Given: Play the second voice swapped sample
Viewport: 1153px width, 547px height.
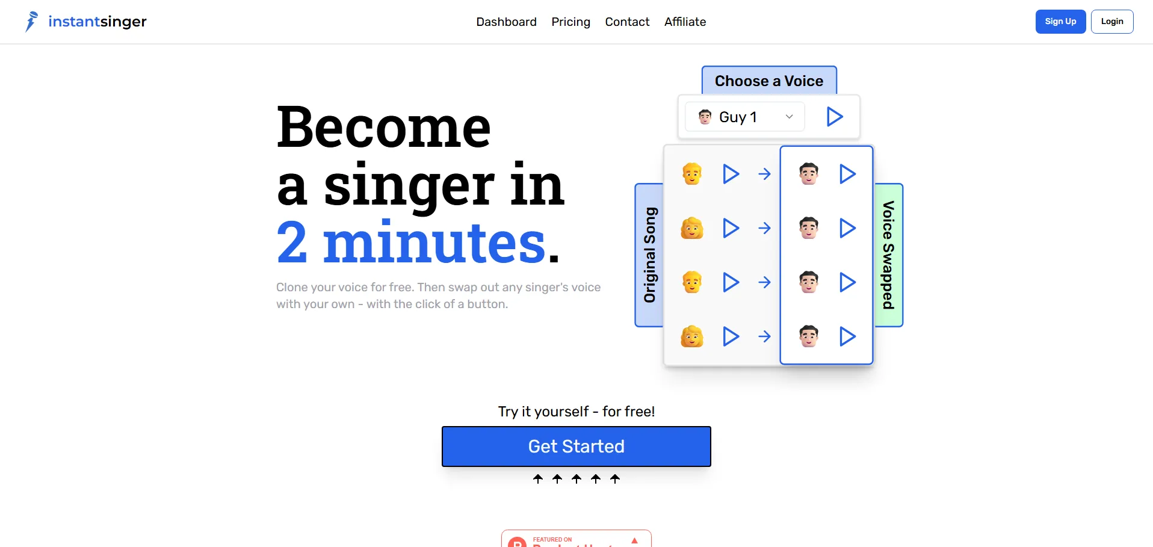Looking at the screenshot, I should (x=847, y=228).
